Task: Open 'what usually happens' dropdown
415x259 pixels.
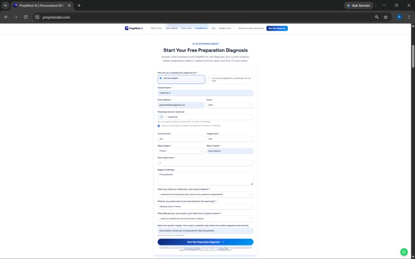Action: pos(205,195)
